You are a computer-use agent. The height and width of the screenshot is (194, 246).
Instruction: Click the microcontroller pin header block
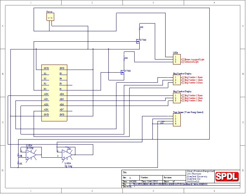click(54, 93)
